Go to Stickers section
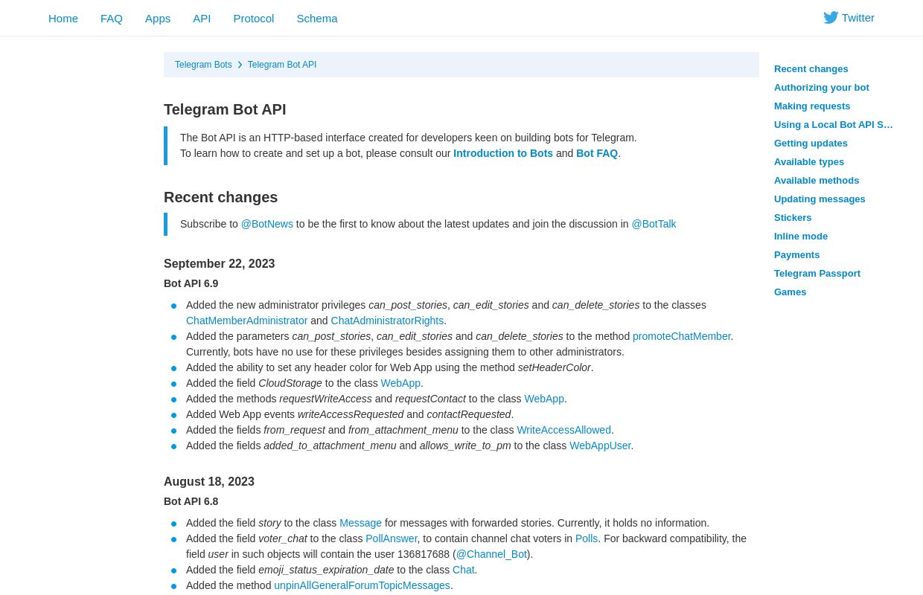The image size is (923, 595). 793,217
